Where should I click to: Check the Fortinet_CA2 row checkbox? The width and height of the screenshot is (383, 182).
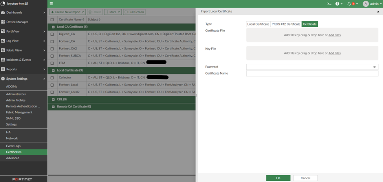[x=52, y=49]
